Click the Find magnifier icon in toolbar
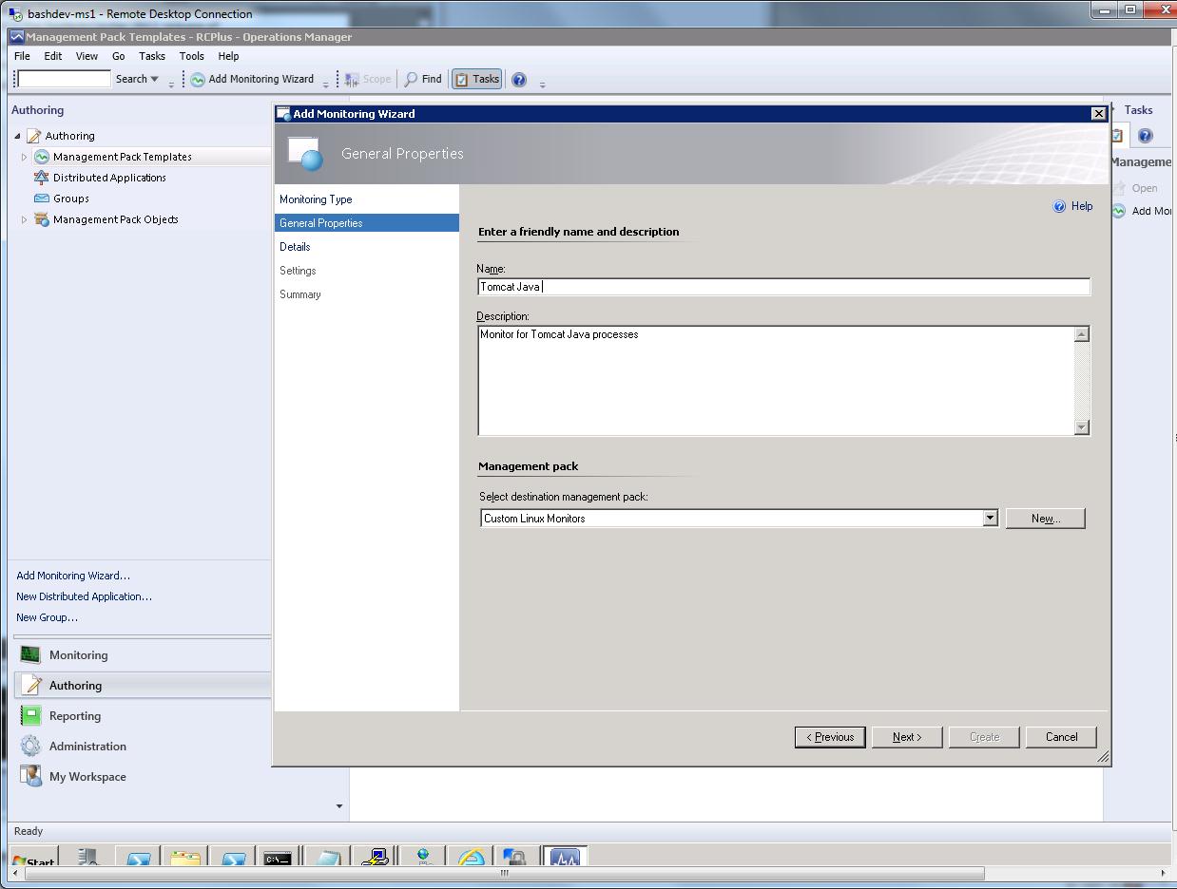The height and width of the screenshot is (889, 1177). pos(412,80)
